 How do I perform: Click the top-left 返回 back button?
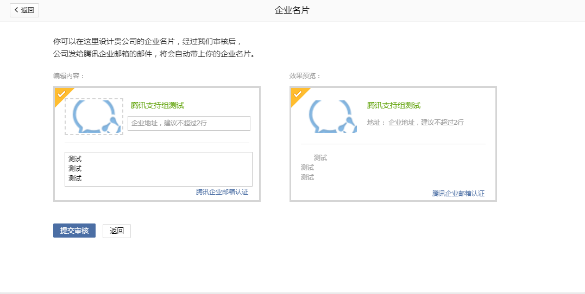pos(24,10)
